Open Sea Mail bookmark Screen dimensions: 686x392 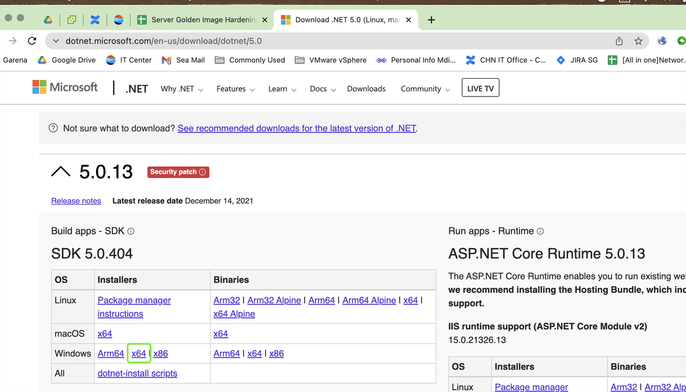(184, 60)
